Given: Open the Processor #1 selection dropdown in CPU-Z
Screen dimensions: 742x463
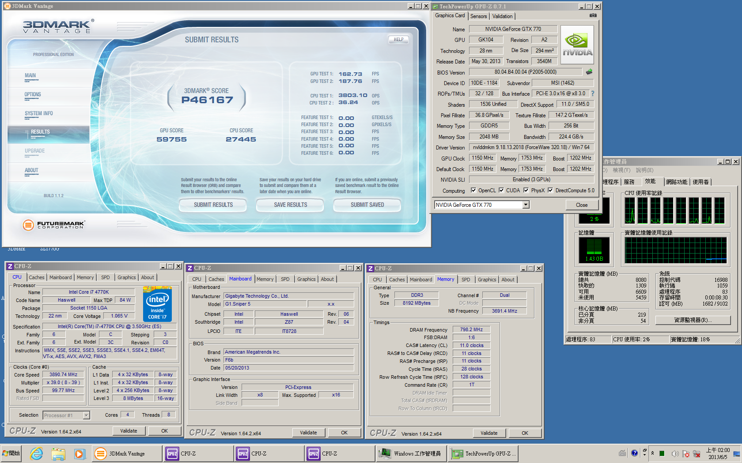Looking at the screenshot, I should [86, 415].
